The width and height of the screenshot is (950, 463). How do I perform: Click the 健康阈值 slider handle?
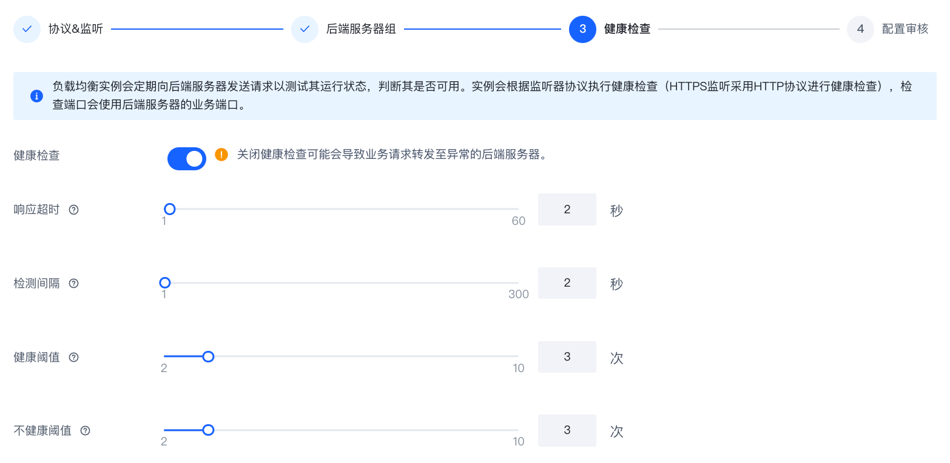[x=208, y=356]
